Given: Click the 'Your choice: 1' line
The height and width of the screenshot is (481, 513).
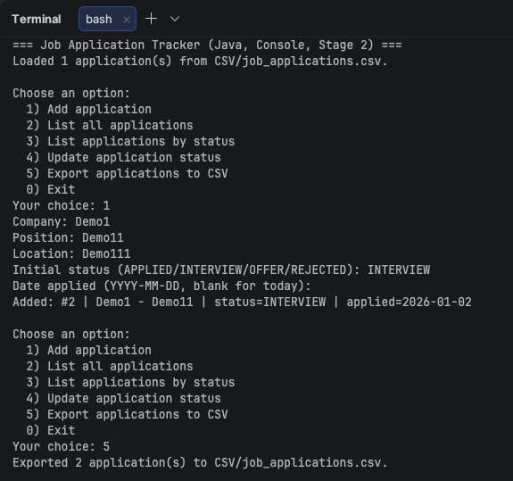Looking at the screenshot, I should click(62, 205).
